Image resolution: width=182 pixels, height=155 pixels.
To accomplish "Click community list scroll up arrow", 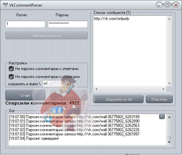I will [x=169, y=19].
